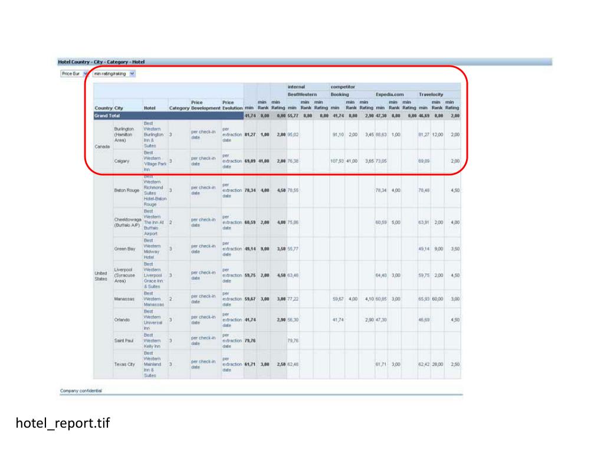Click the 76,38 BestWestern price value
The image size is (604, 453).
click(293, 161)
